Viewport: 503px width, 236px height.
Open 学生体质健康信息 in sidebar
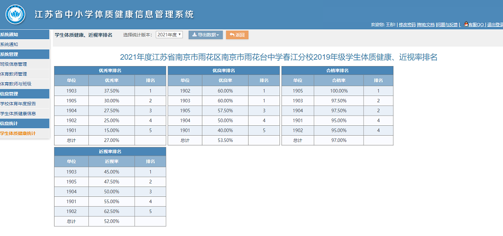(x=25, y=114)
